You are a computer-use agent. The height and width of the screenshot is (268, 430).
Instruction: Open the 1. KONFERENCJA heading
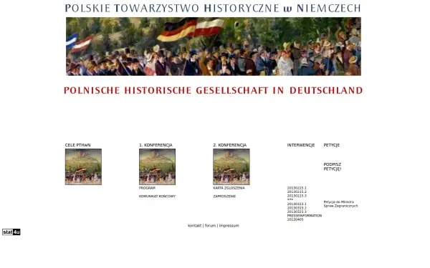(x=156, y=145)
